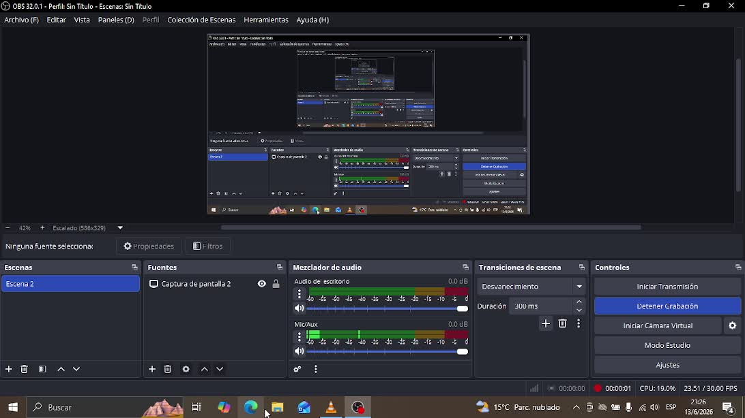Image resolution: width=745 pixels, height=418 pixels.
Task: Decrease transition duration stepper down
Action: click(579, 310)
